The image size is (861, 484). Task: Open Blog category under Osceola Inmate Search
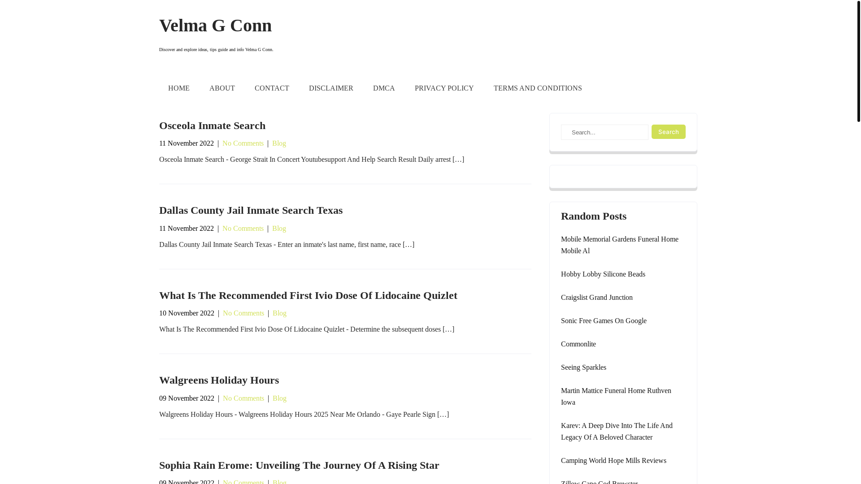(279, 143)
